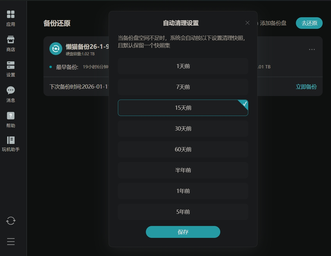Expand the hamburger menu at sidebar bottom
Image resolution: width=331 pixels, height=256 pixels.
(11, 242)
